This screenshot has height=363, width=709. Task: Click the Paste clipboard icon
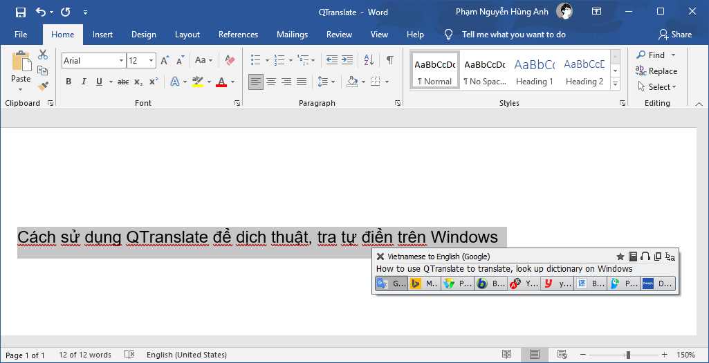point(21,61)
